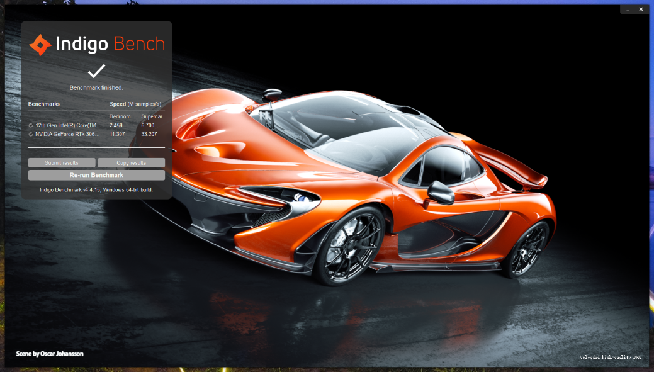Click the Scene by Oscar Johansson credit

50,354
